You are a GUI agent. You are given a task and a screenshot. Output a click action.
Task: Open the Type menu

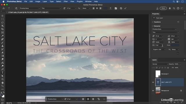51,1
